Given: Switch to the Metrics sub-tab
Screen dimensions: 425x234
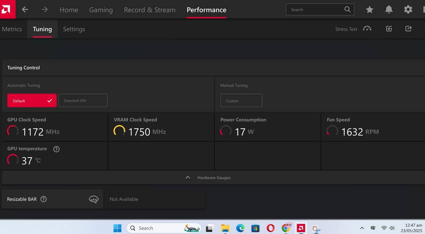Looking at the screenshot, I should [12, 29].
